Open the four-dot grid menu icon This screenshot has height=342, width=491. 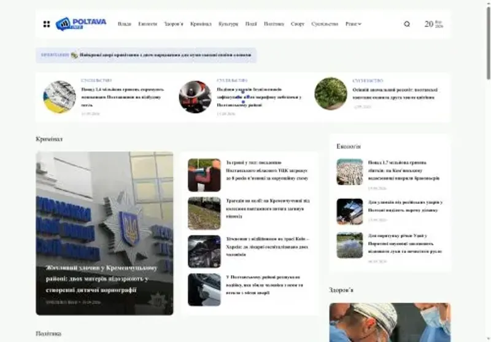click(47, 24)
